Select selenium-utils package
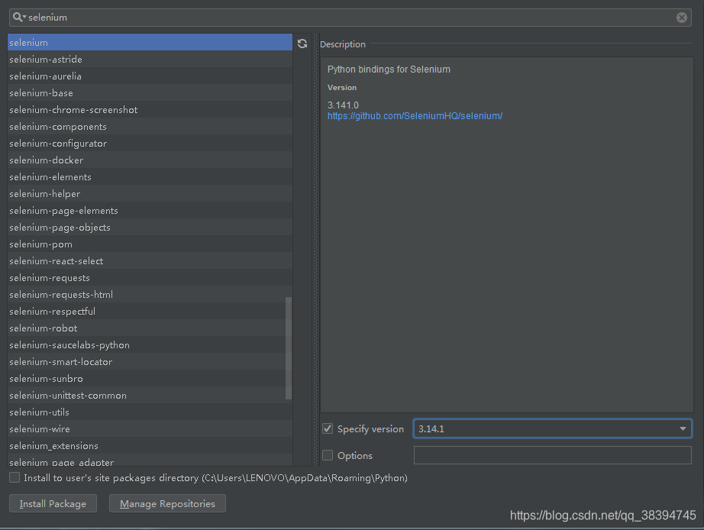Image resolution: width=704 pixels, height=530 pixels. (150, 412)
